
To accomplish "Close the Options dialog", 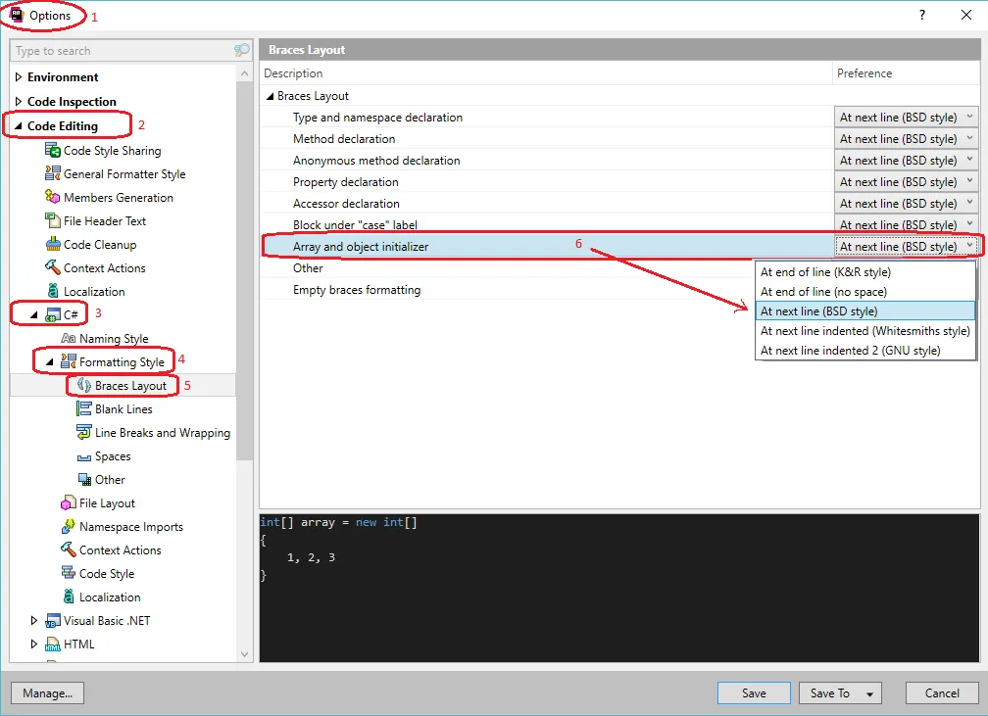I will point(966,15).
